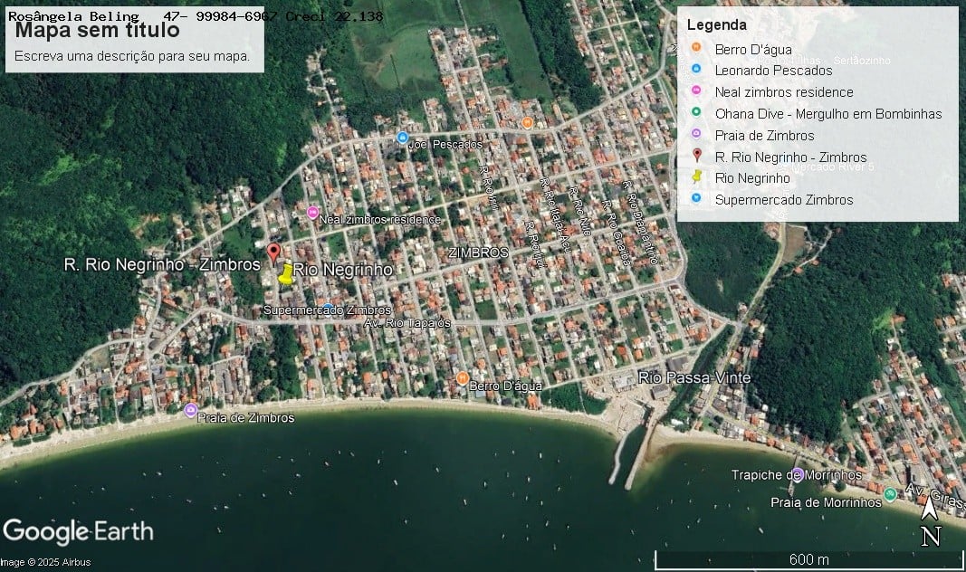Click the green Ohana Dive legend icon
This screenshot has height=572, width=966.
pyautogui.click(x=696, y=112)
